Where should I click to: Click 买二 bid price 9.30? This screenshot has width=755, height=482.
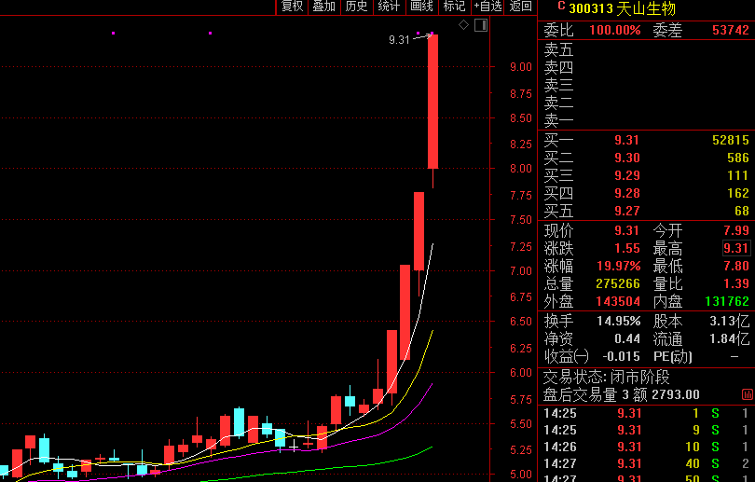coord(626,158)
